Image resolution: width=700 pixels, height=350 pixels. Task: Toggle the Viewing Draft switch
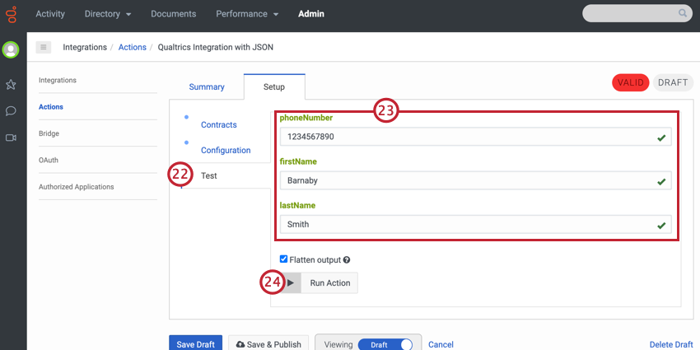tap(385, 345)
